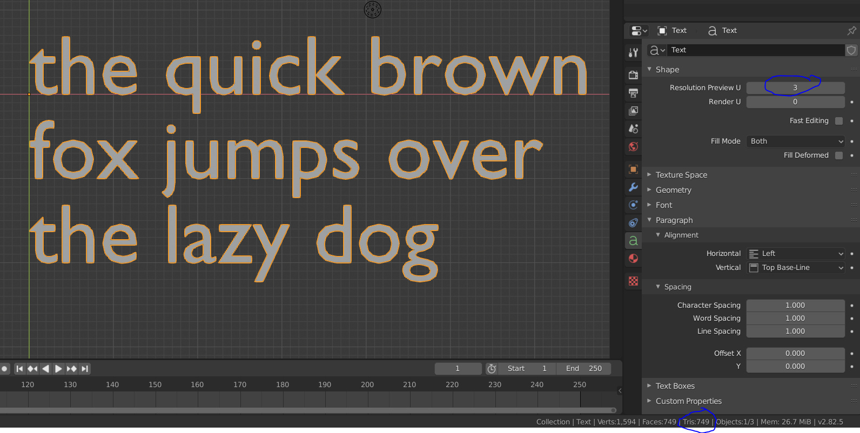Viewport: 860px width, 433px height.
Task: Open the editor type dropdown in properties header
Action: coord(639,31)
